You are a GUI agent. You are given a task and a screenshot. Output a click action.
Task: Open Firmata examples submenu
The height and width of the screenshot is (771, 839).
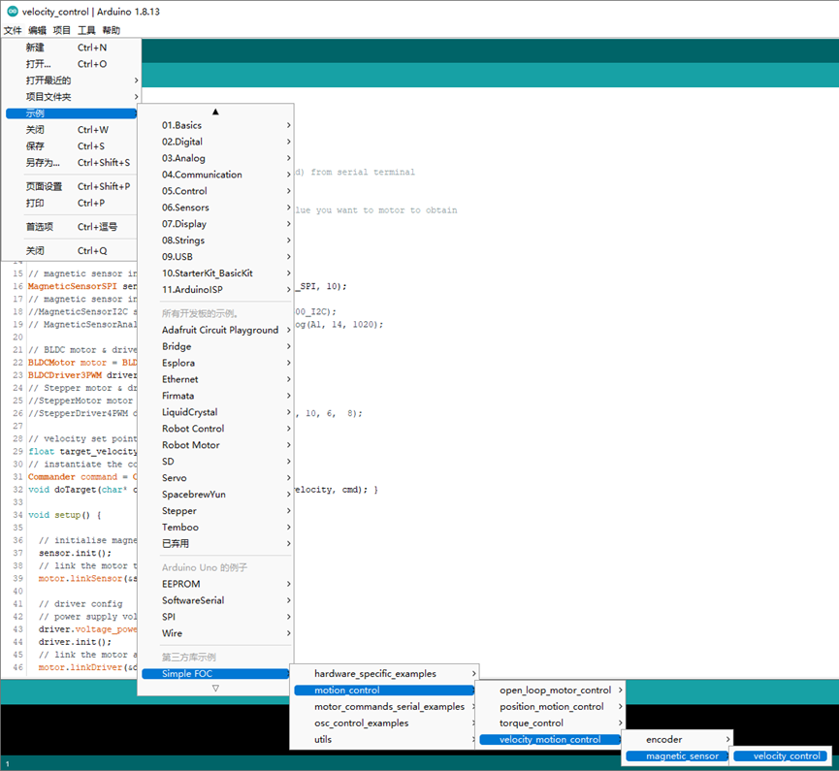(216, 396)
